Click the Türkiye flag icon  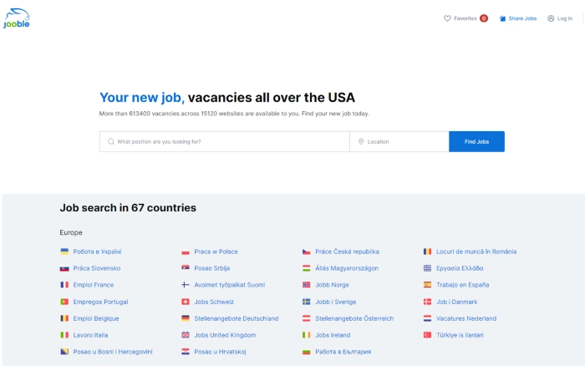pos(428,335)
